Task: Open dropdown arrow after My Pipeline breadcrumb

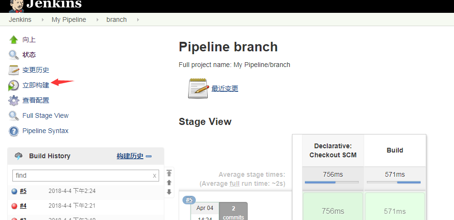Action: click(x=98, y=19)
